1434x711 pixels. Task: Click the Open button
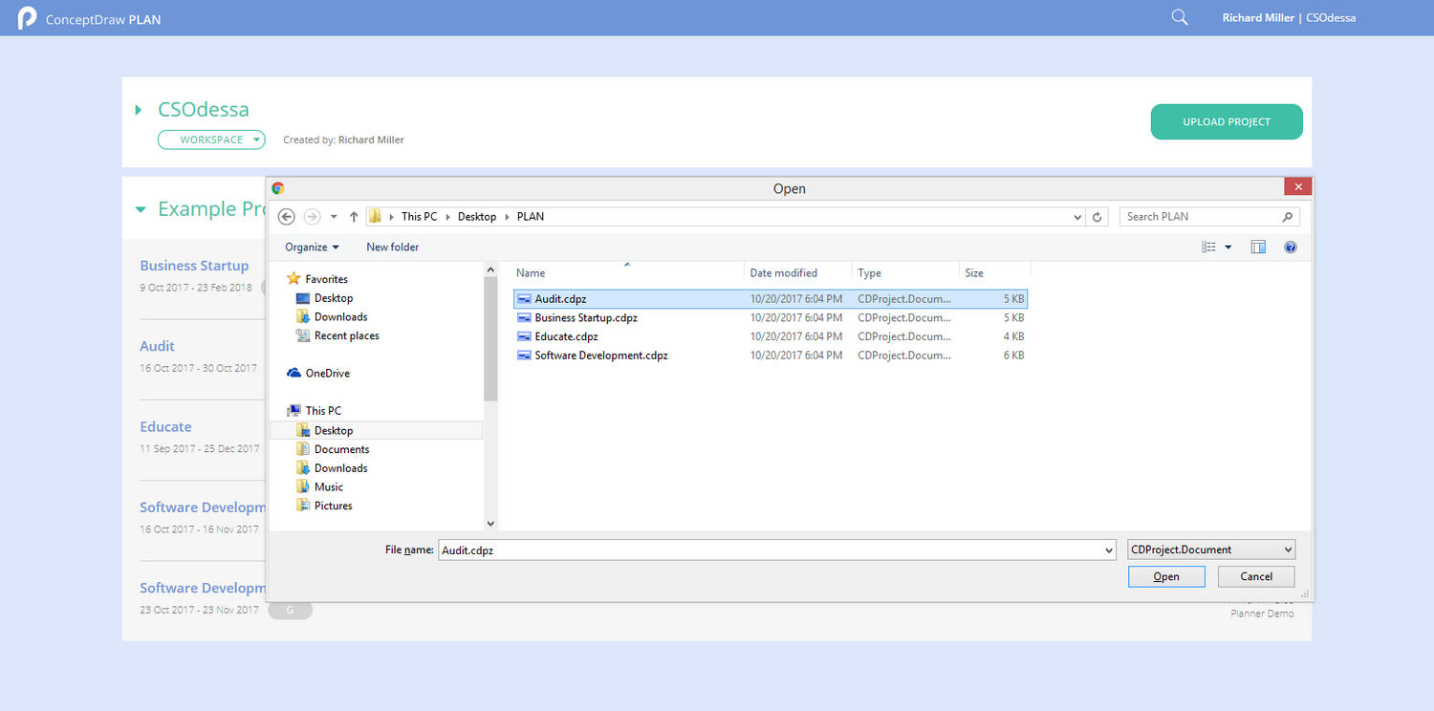[1166, 577]
